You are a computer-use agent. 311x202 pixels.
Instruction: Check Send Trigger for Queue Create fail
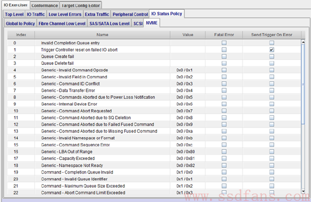(x=272, y=57)
